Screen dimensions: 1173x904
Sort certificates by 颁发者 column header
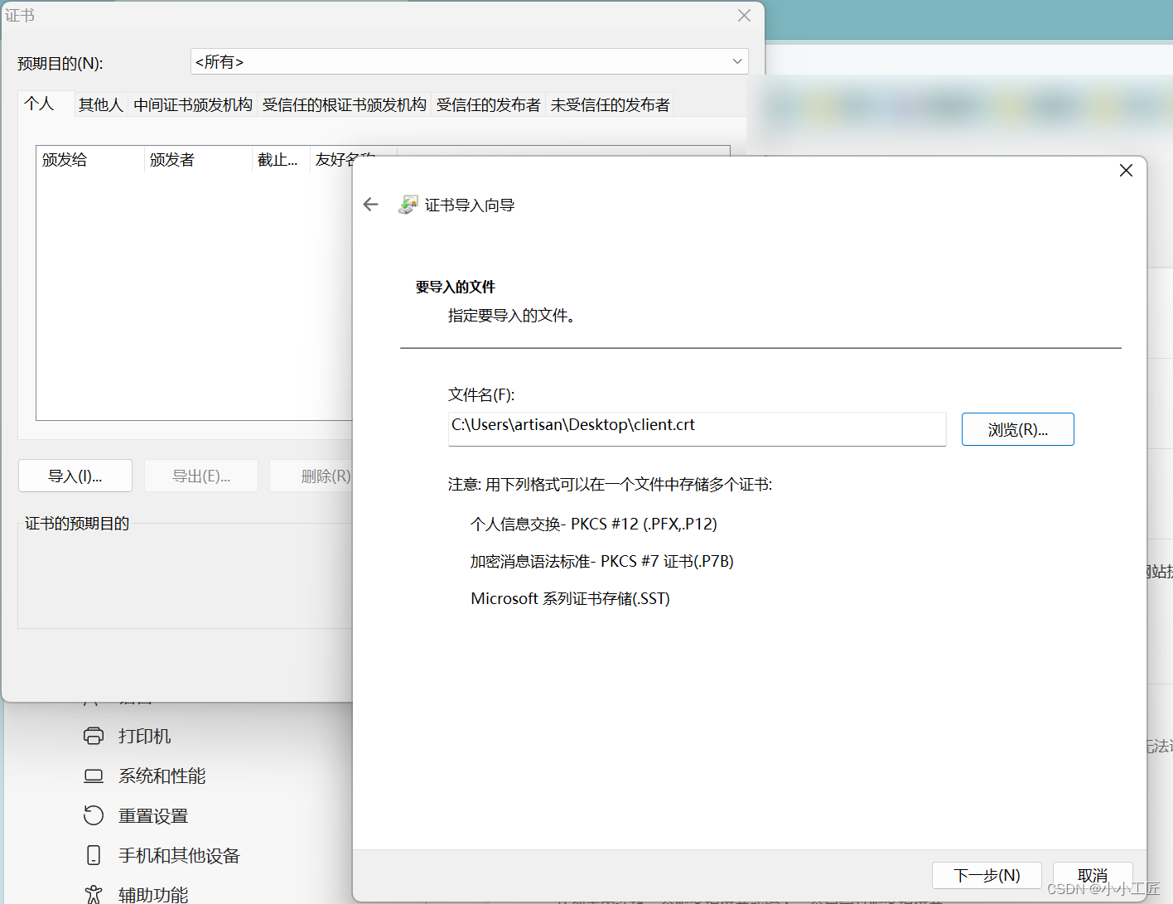(198, 159)
